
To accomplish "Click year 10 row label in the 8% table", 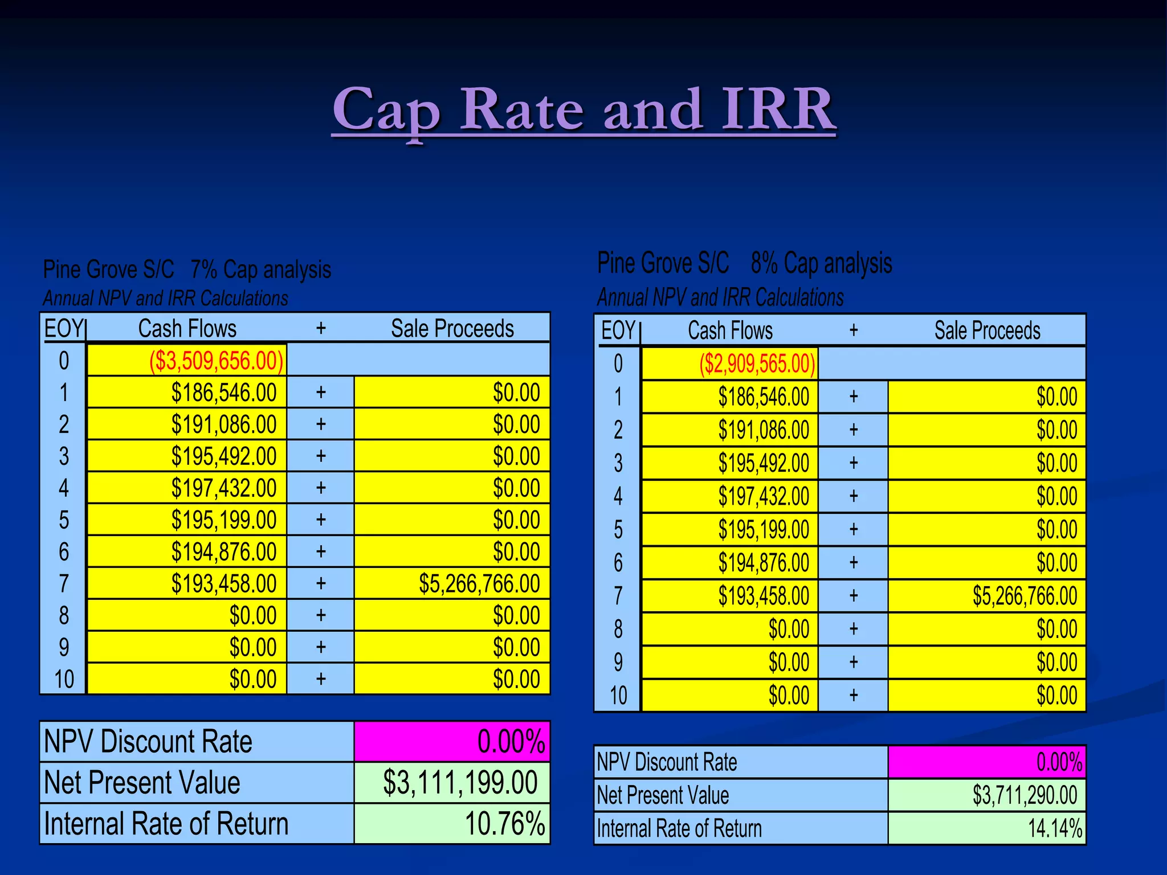I will tap(618, 696).
